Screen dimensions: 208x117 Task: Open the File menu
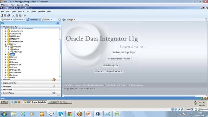[x=3, y=12]
